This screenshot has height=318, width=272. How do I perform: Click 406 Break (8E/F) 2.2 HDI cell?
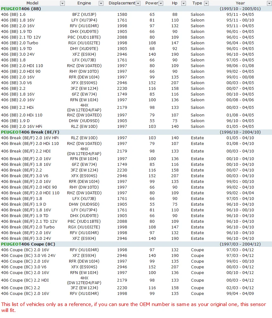[26, 151]
